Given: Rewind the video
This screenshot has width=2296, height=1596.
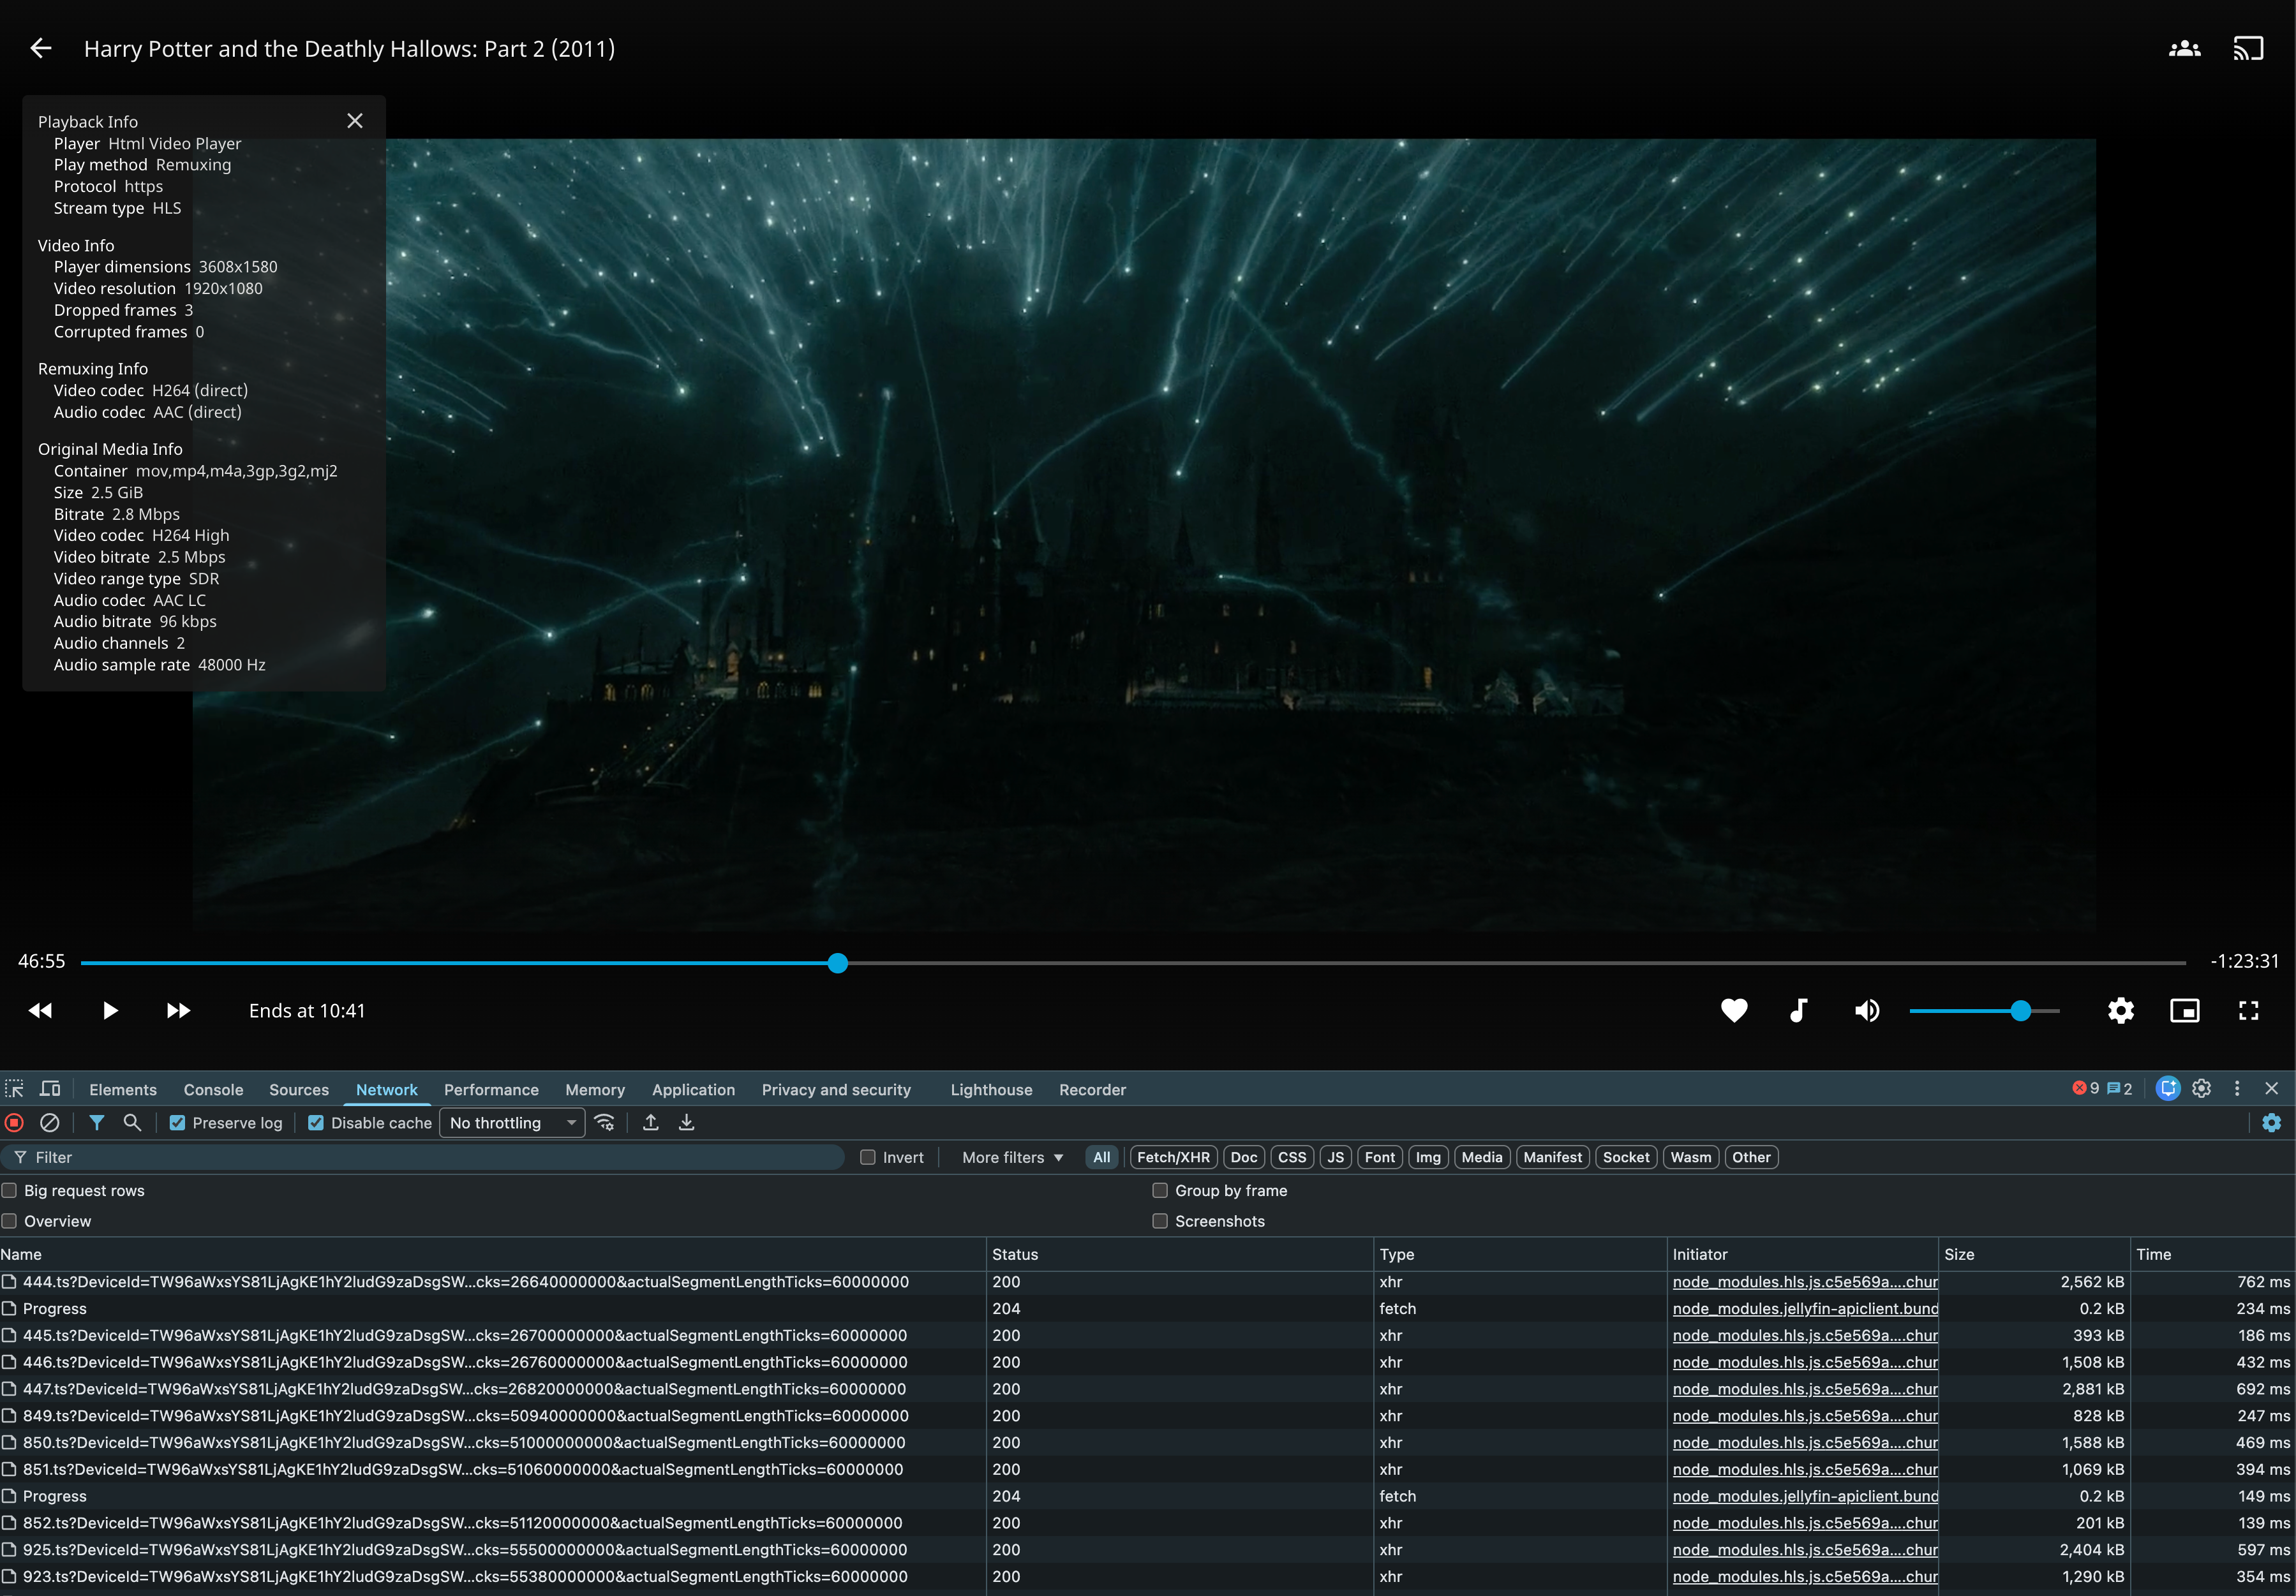Looking at the screenshot, I should (40, 1010).
